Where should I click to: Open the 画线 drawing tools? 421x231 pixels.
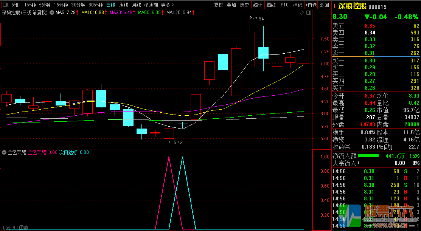[x=271, y=5]
